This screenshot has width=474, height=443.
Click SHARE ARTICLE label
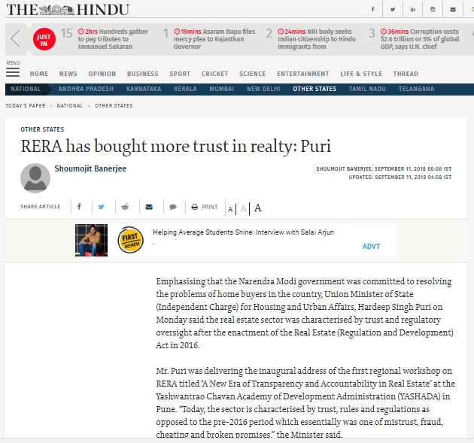point(41,207)
